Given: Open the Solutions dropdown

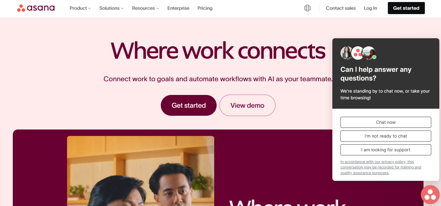Looking at the screenshot, I should (x=111, y=8).
